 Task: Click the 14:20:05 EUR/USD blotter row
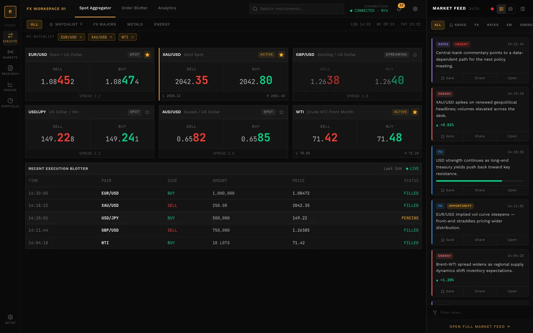224,193
